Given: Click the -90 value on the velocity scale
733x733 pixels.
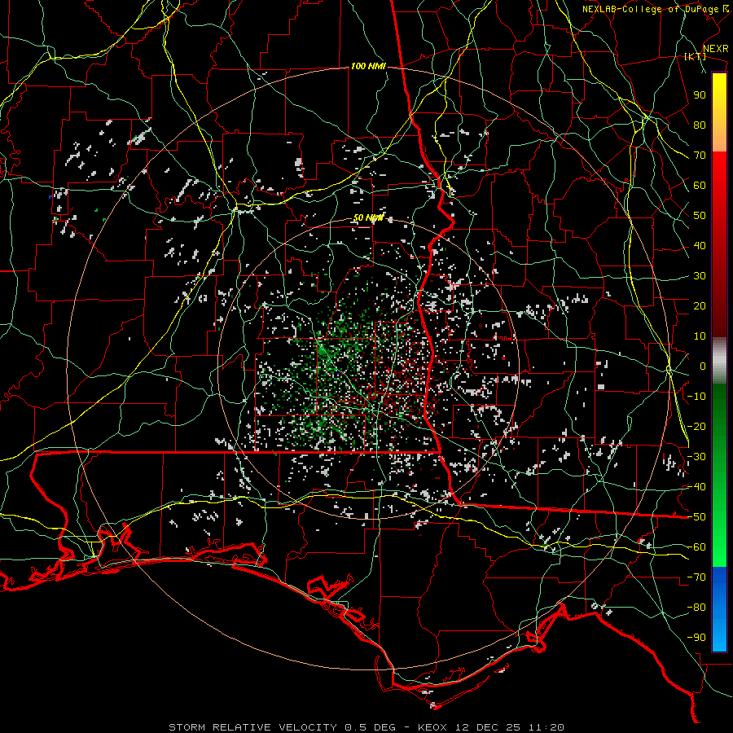Looking at the screenshot, I should point(696,638).
